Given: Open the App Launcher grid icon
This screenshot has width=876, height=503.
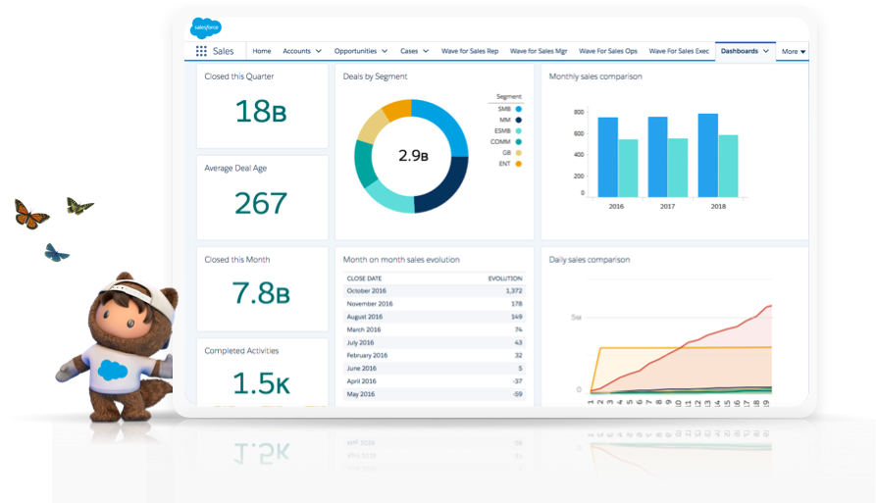Looking at the screenshot, I should 201,51.
